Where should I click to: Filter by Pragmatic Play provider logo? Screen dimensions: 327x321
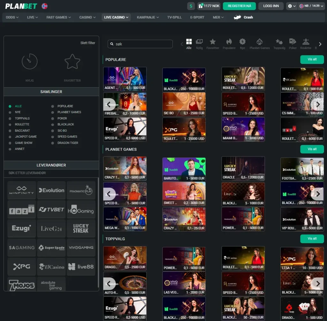coord(81,190)
